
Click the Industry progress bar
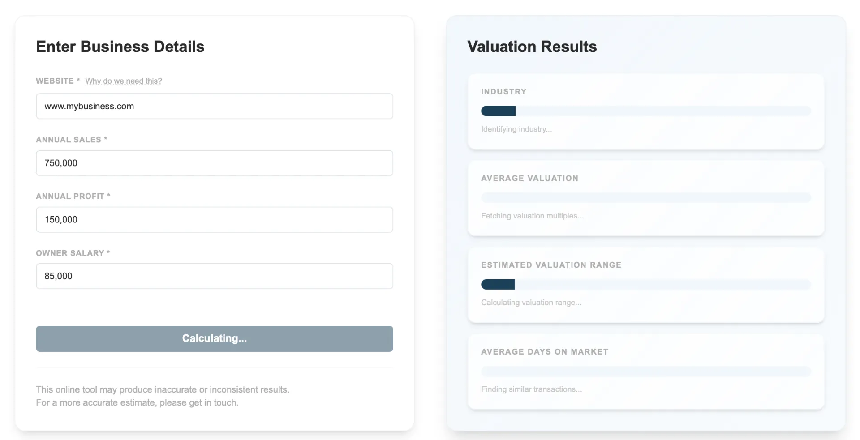(x=645, y=111)
